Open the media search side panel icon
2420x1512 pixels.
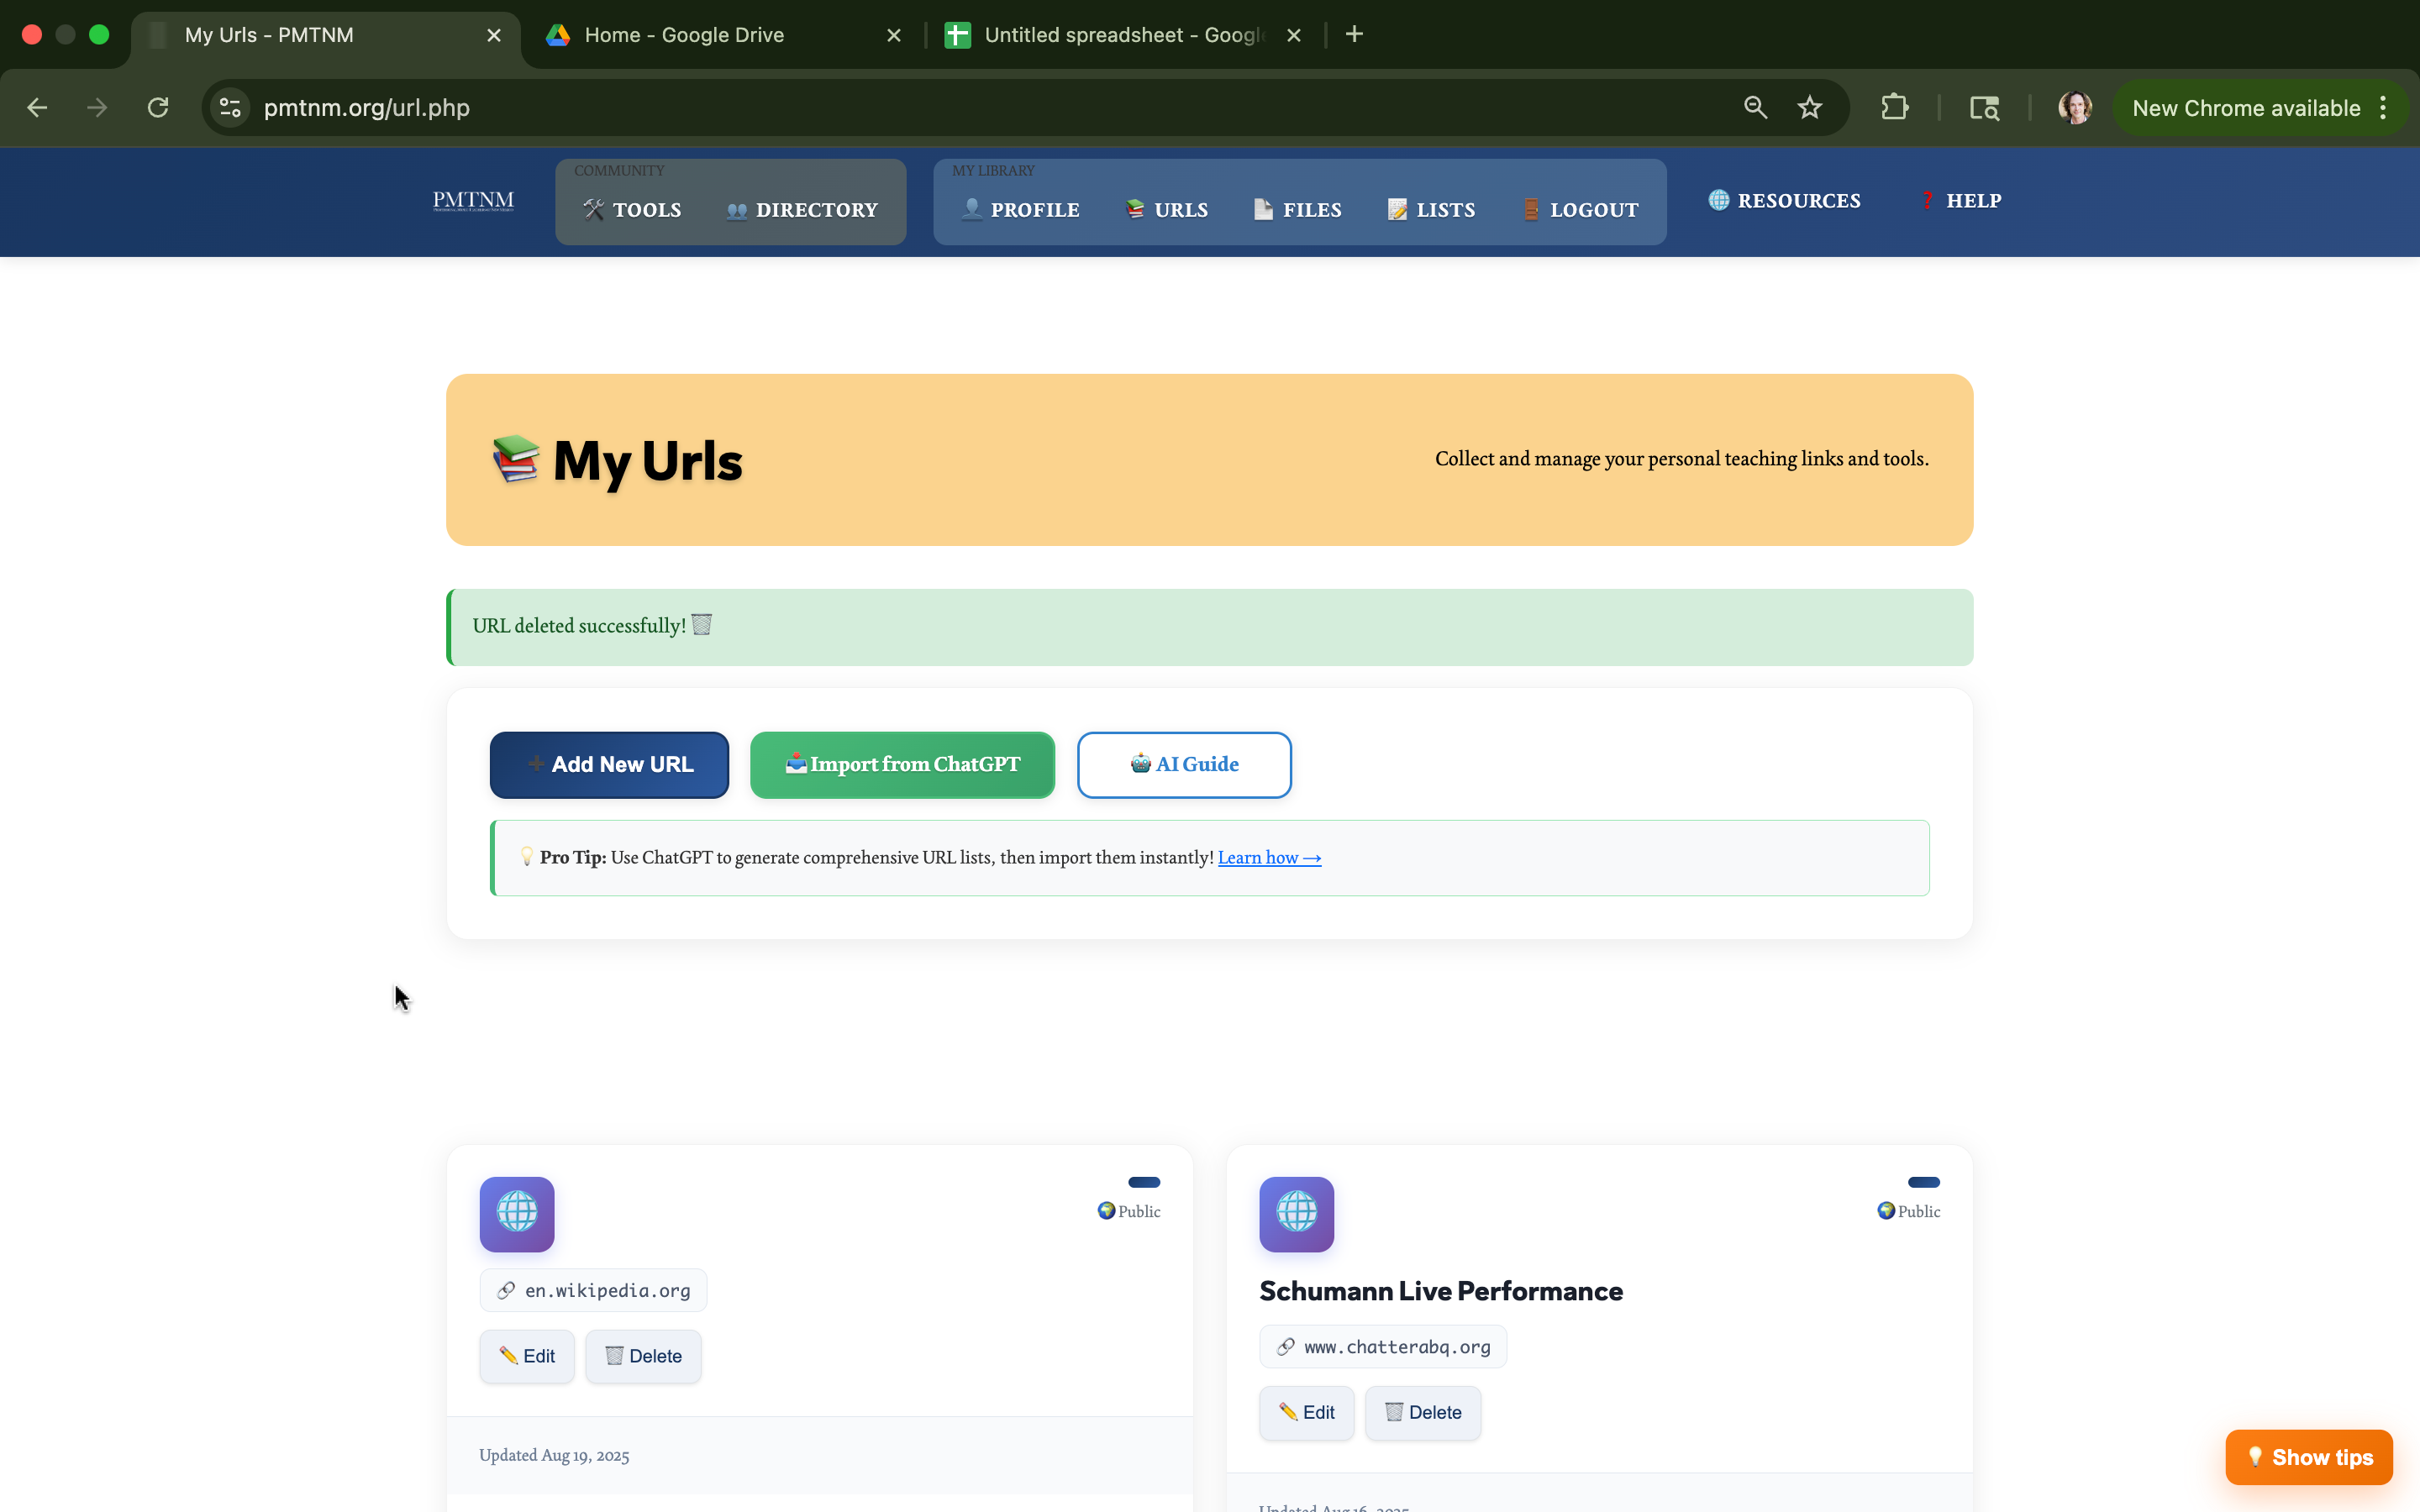[1984, 108]
